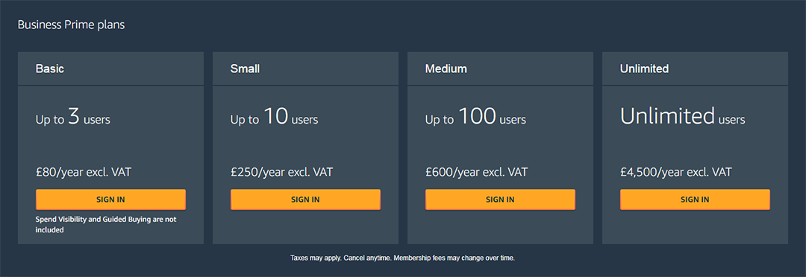Click SIGN IN button under Unlimited plan

695,200
